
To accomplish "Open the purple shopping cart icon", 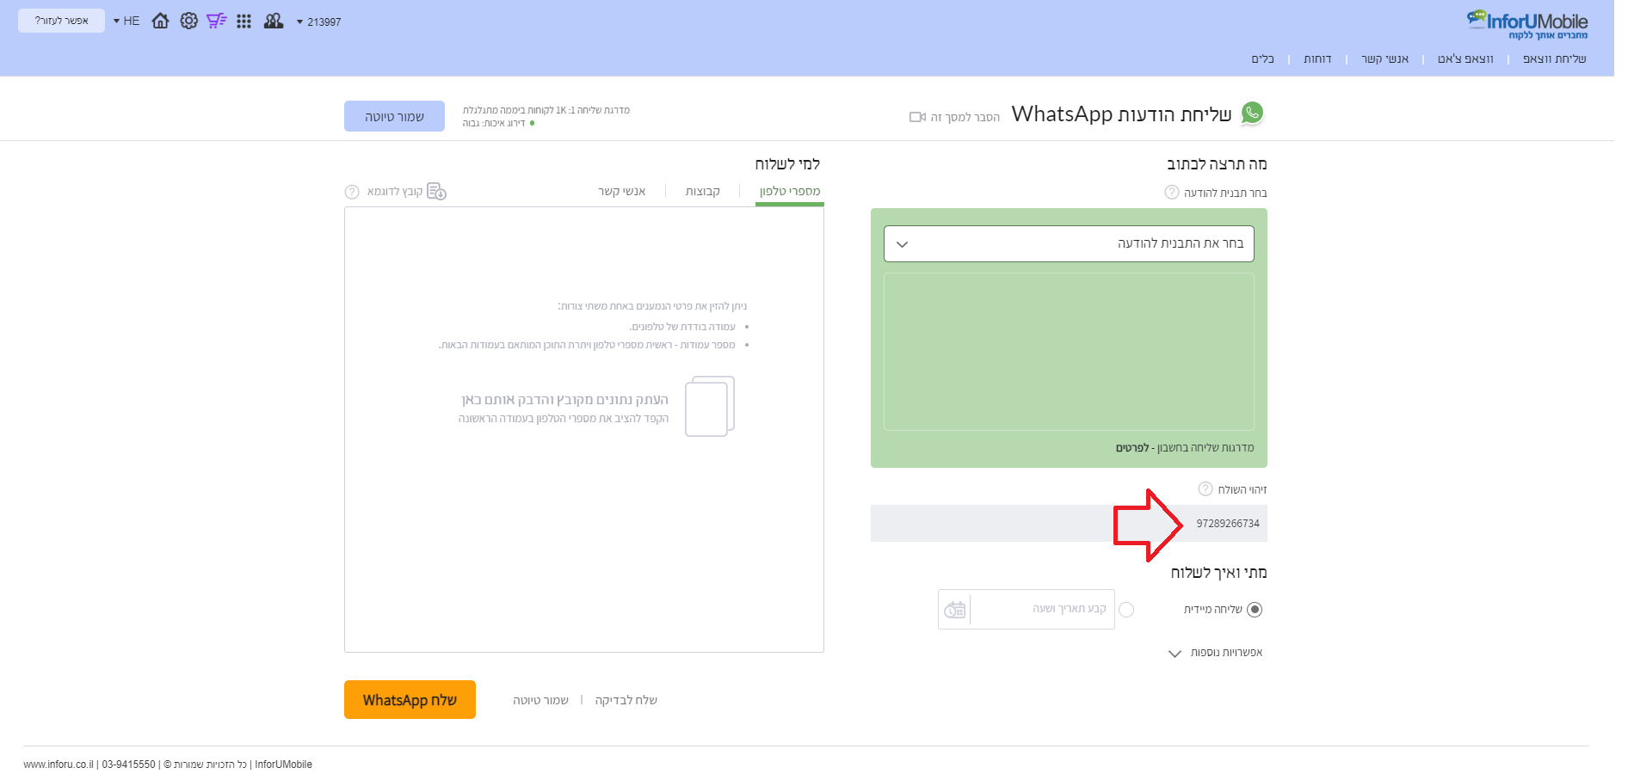I will coord(216,21).
